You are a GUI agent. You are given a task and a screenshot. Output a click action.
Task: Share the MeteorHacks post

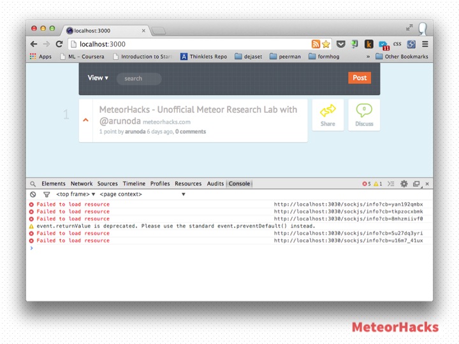[x=328, y=115]
